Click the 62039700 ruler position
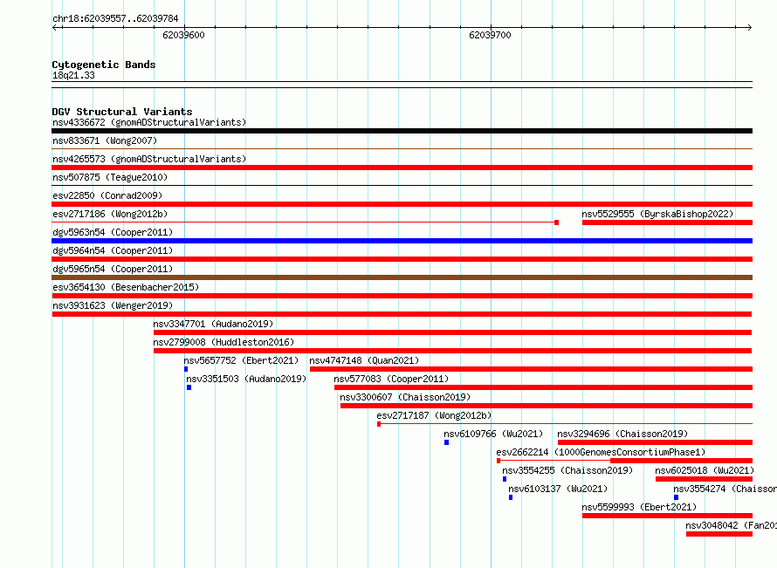 pos(490,35)
